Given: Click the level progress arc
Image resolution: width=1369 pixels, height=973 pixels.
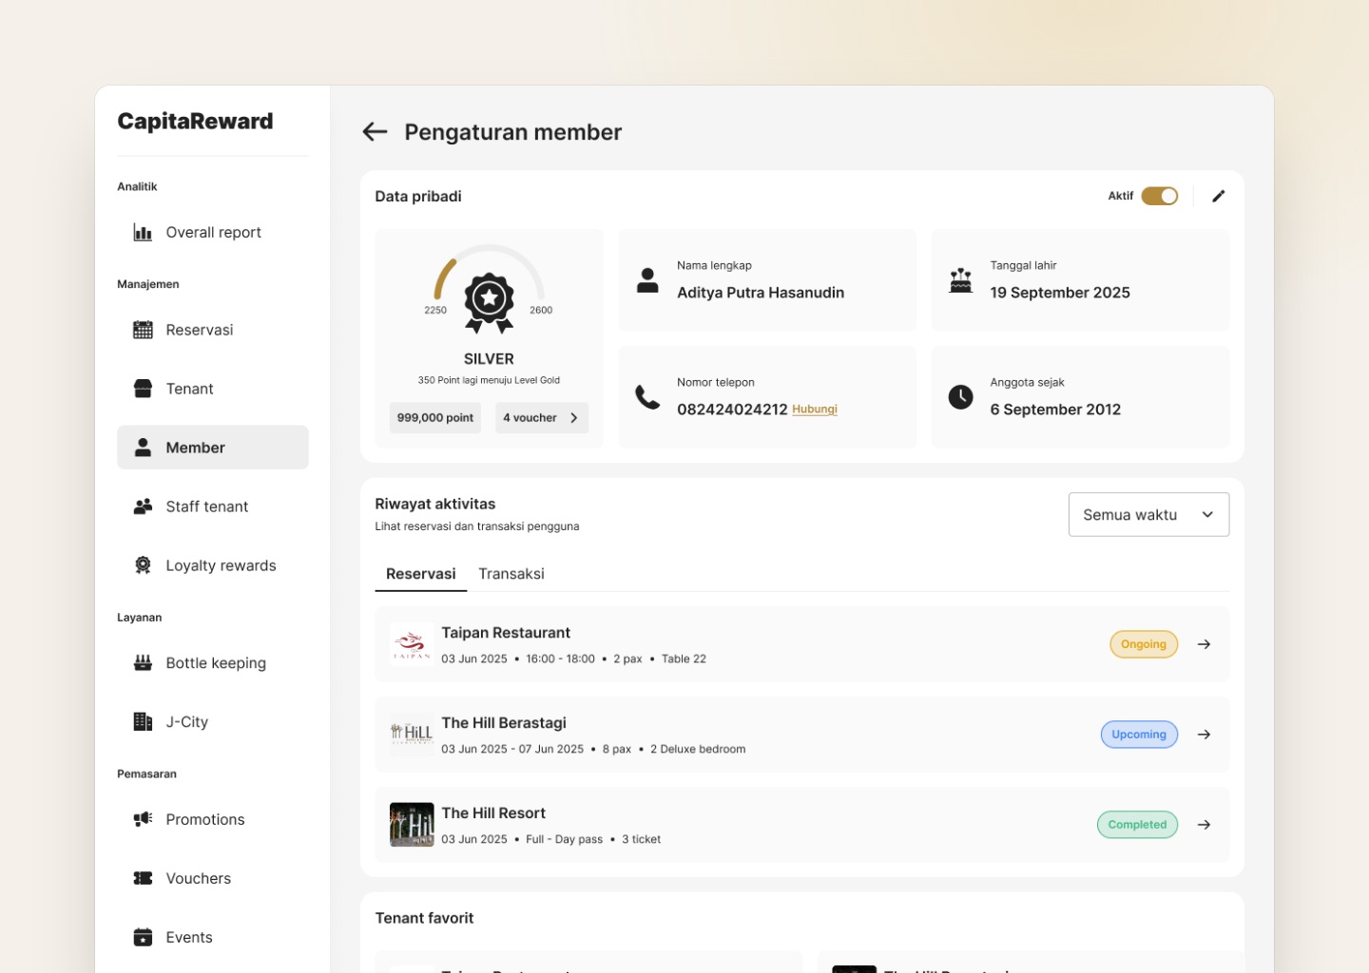Looking at the screenshot, I should (489, 272).
